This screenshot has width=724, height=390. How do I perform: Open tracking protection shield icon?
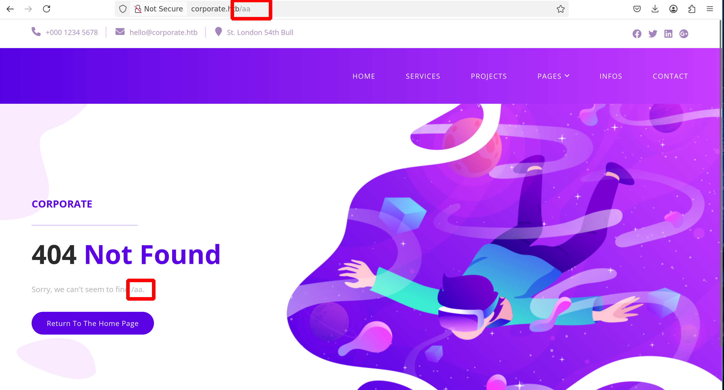(123, 9)
